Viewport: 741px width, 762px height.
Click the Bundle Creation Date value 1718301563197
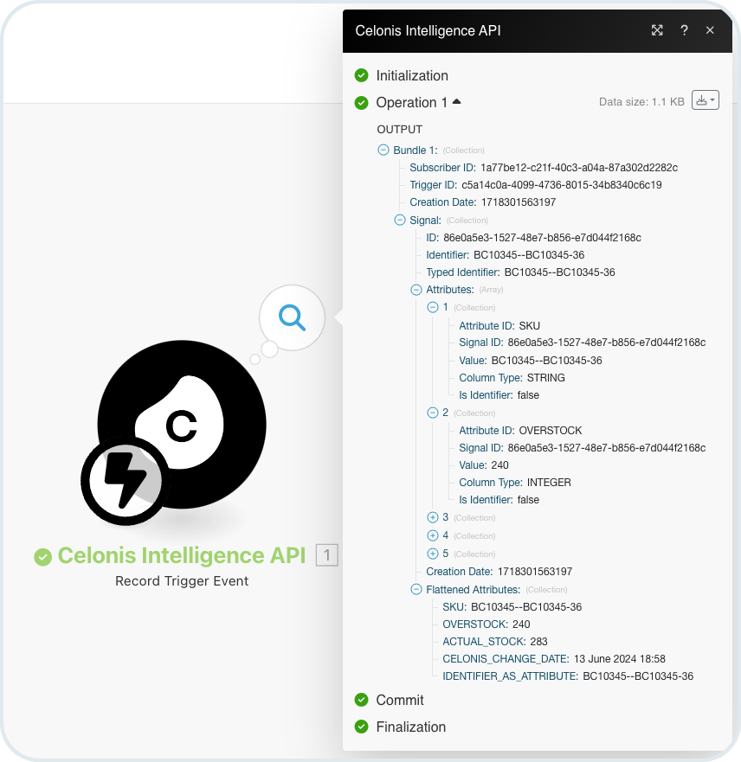click(x=519, y=202)
